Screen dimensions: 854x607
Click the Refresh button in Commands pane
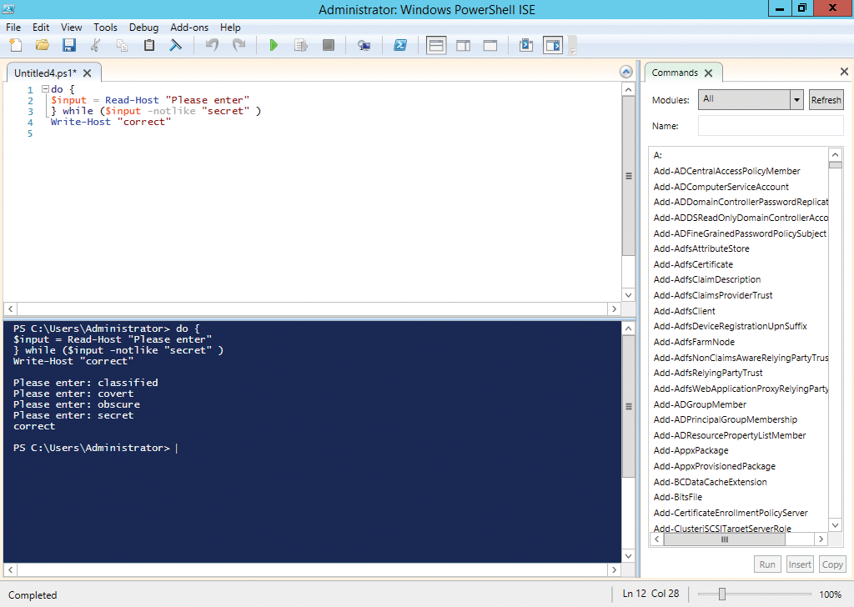click(826, 99)
